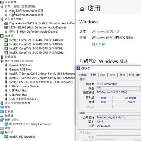Click the Intel USB 3.0 可延伸主機控制器 plug icon
This screenshot has height=141, width=141.
pos(6,82)
